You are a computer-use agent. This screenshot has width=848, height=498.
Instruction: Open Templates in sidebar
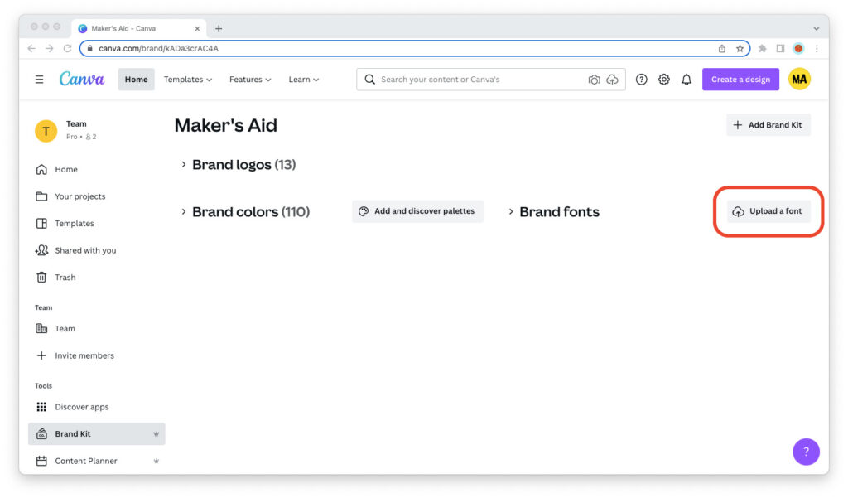click(96, 224)
